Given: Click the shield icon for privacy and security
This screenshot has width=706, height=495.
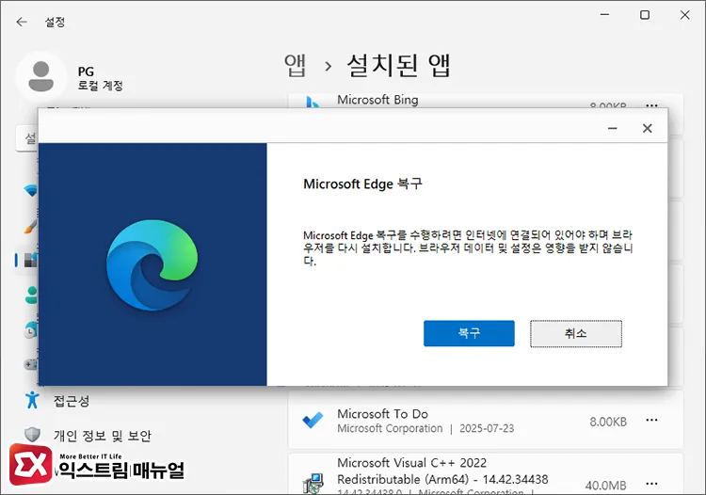Looking at the screenshot, I should [x=32, y=435].
